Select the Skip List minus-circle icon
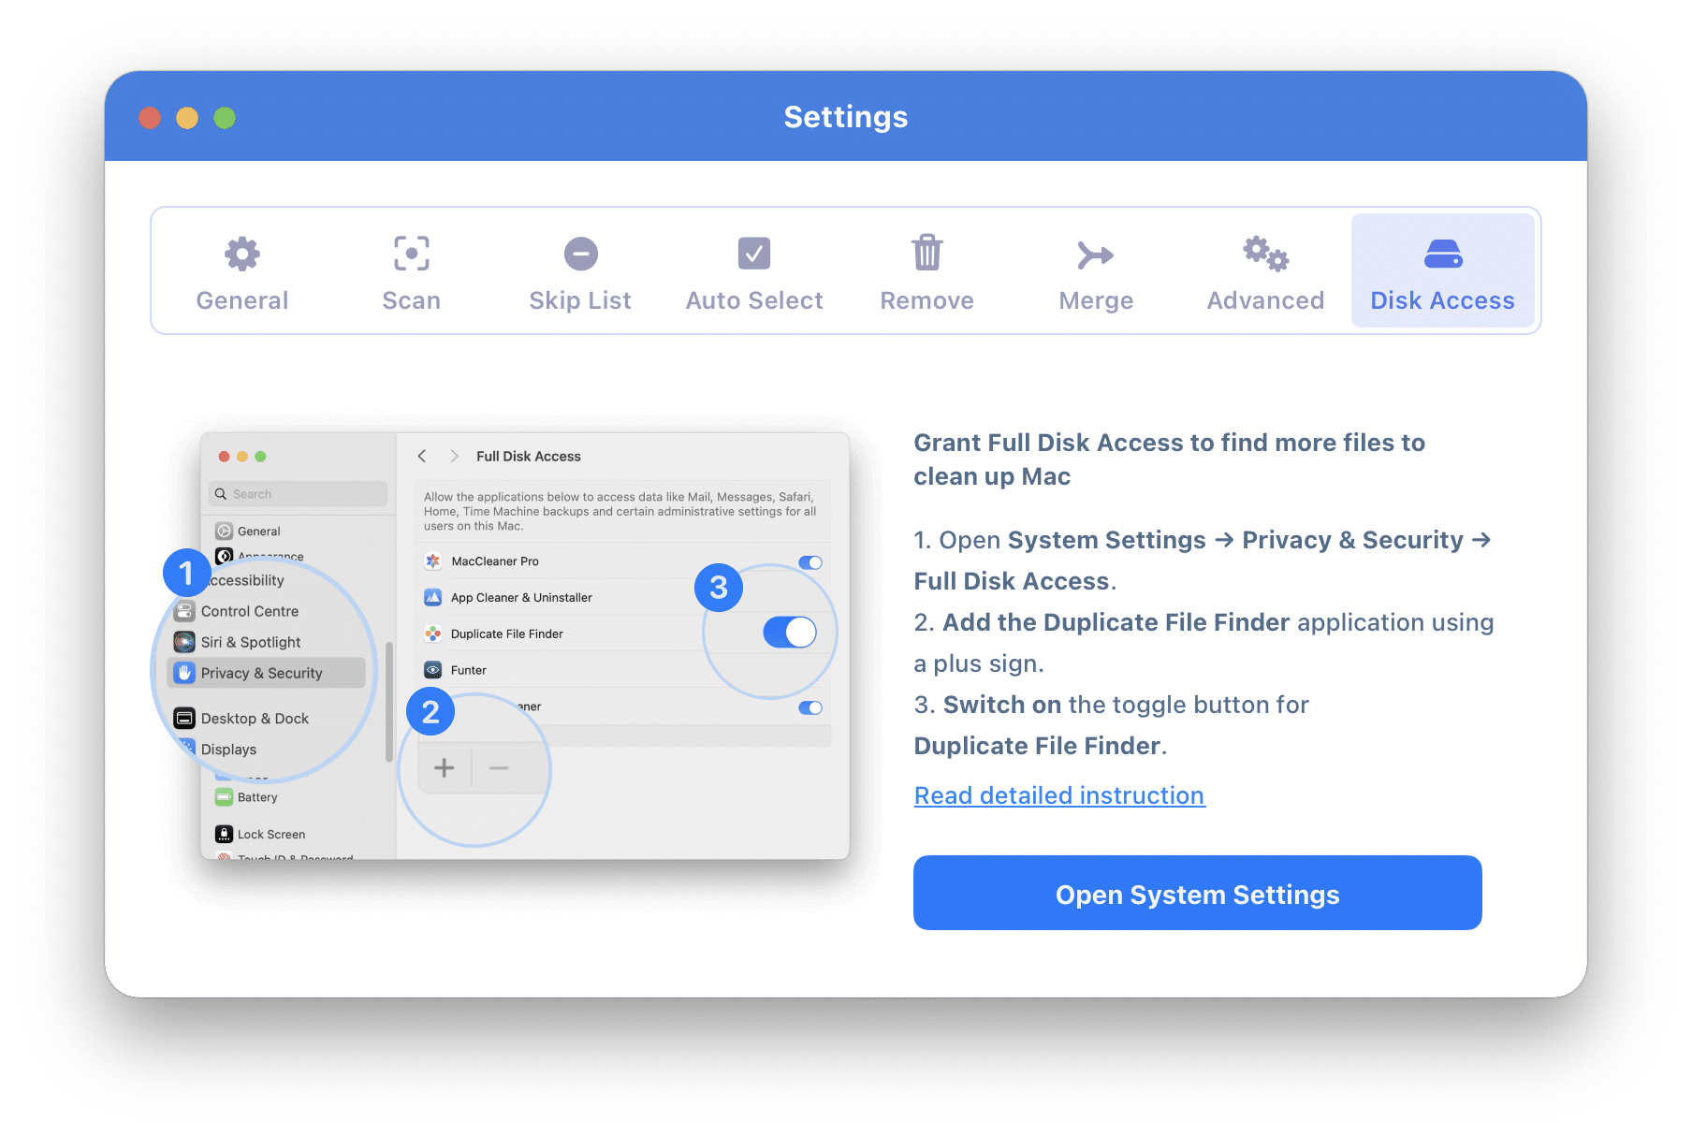Screen dimensions: 1692x1136 (x=580, y=254)
